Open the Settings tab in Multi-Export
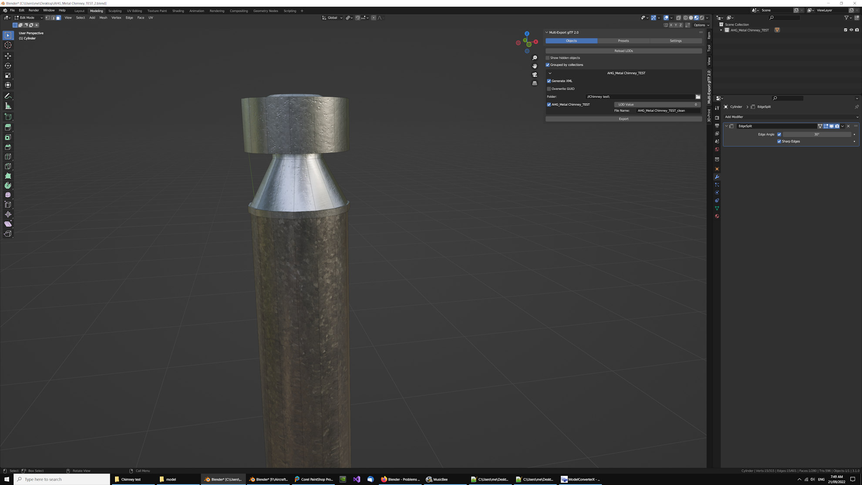This screenshot has height=485, width=862. click(x=676, y=41)
